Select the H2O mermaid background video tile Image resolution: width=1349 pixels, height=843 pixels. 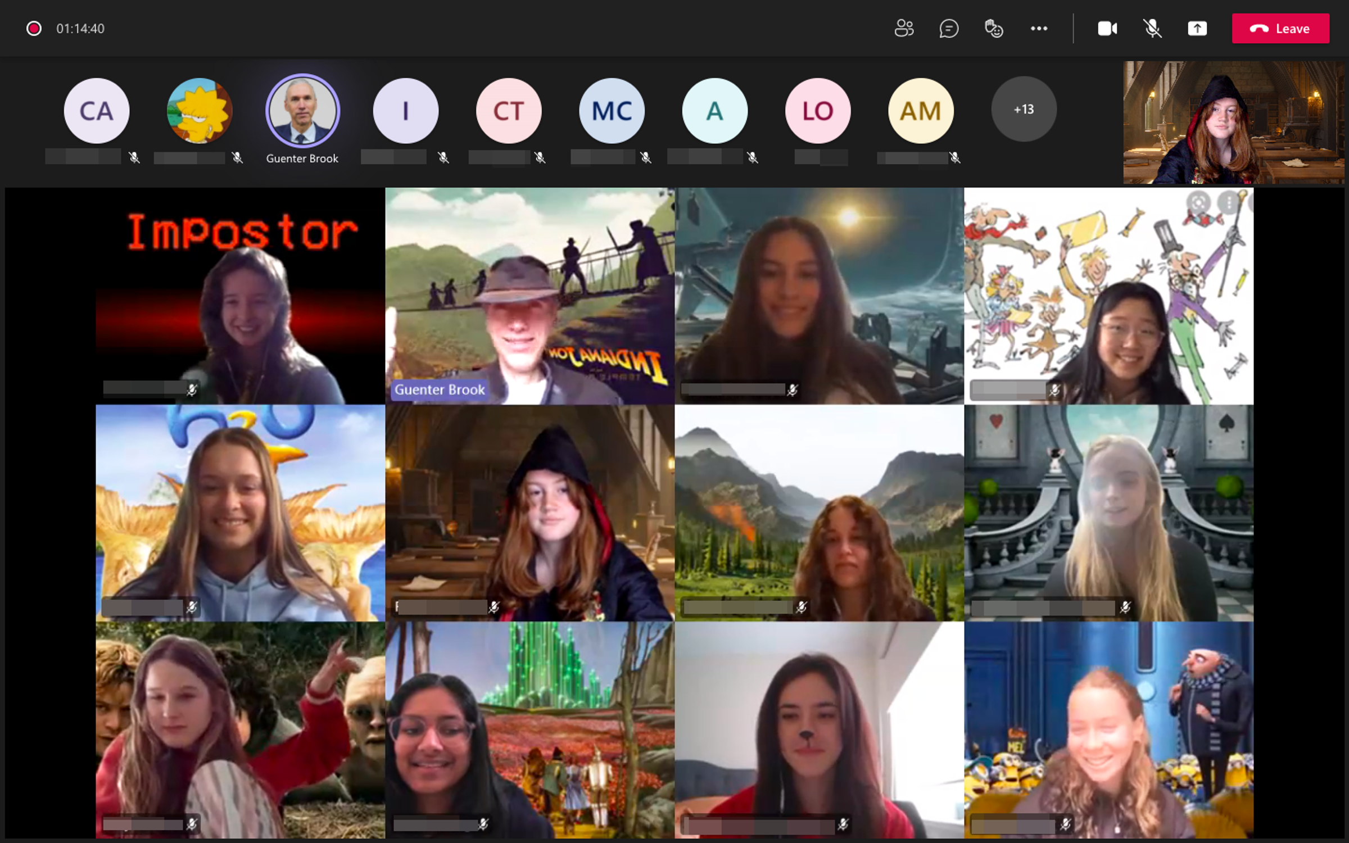click(241, 513)
